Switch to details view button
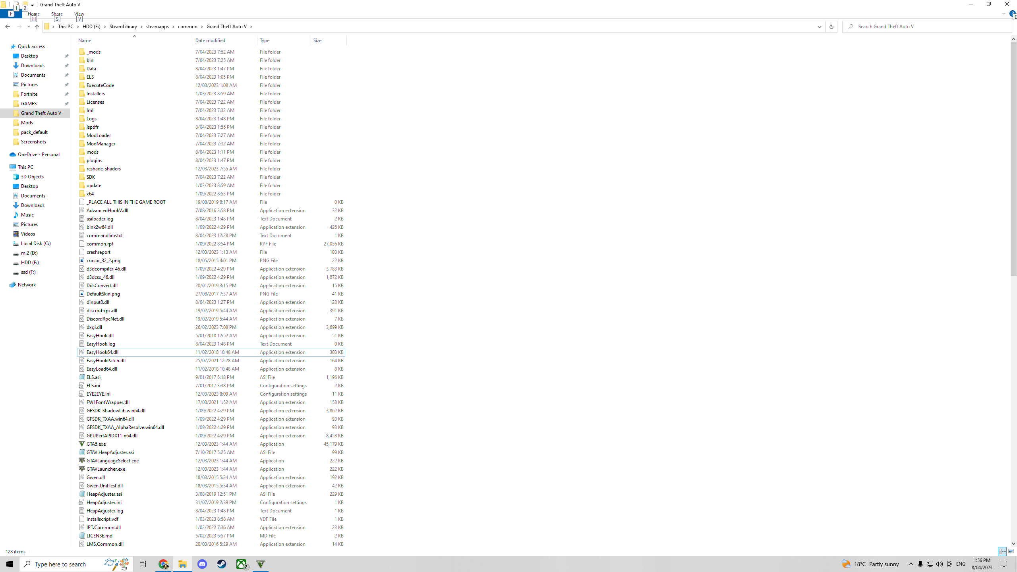Image resolution: width=1017 pixels, height=572 pixels. click(1002, 551)
